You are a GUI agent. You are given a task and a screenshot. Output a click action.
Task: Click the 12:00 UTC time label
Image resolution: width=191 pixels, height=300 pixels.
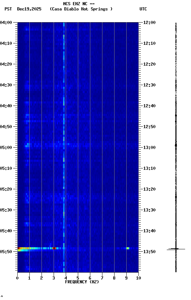point(149,23)
